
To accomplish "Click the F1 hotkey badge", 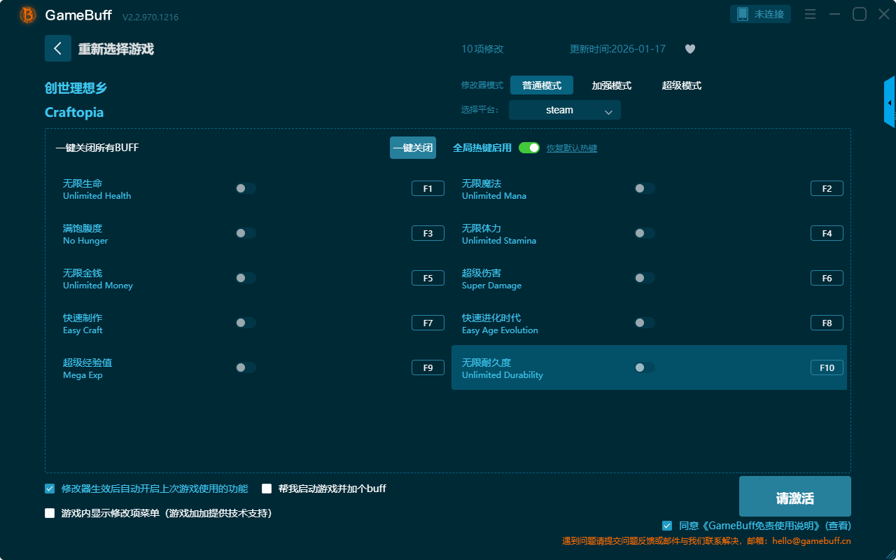I will (428, 188).
